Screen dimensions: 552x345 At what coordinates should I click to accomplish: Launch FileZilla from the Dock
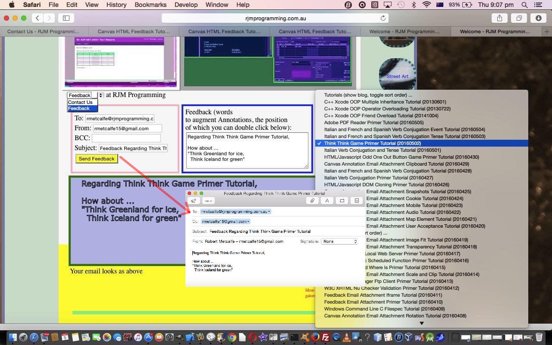coord(326,337)
